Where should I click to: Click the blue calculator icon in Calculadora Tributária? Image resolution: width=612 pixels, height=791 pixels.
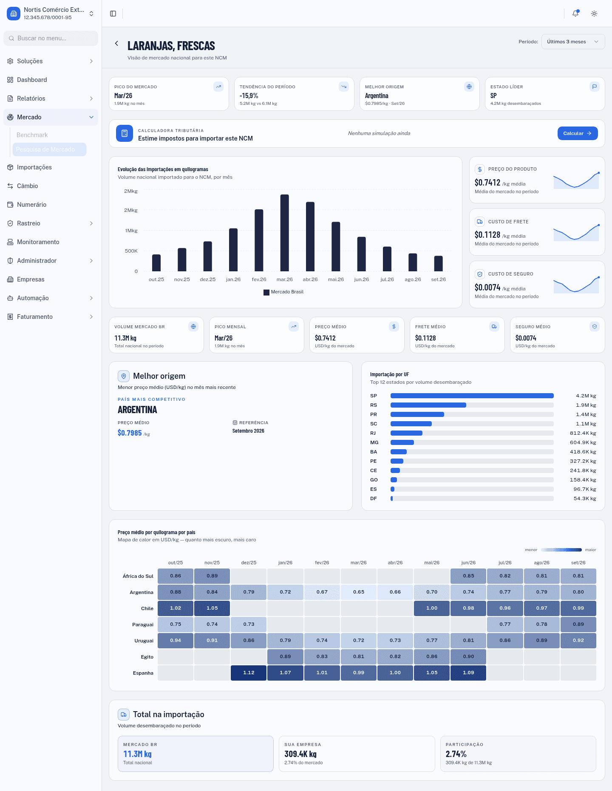[x=125, y=133]
